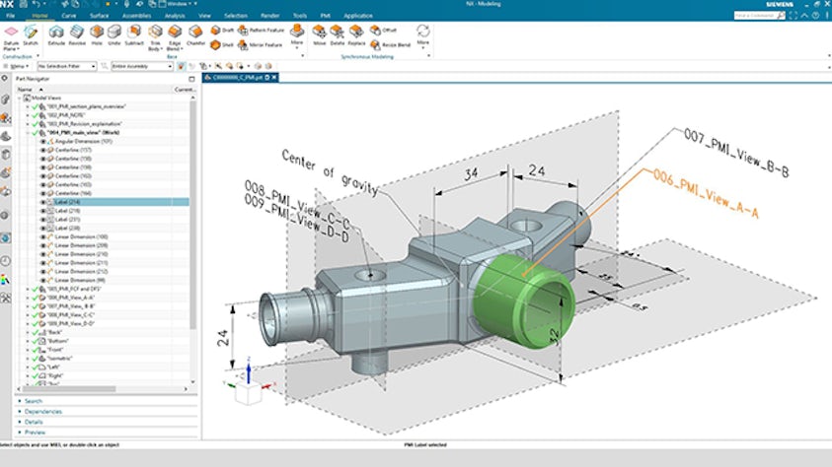The height and width of the screenshot is (467, 832).
Task: Select the Label (214) tree row
Action: click(115, 202)
